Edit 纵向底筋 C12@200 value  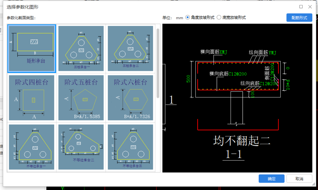(x=268, y=83)
